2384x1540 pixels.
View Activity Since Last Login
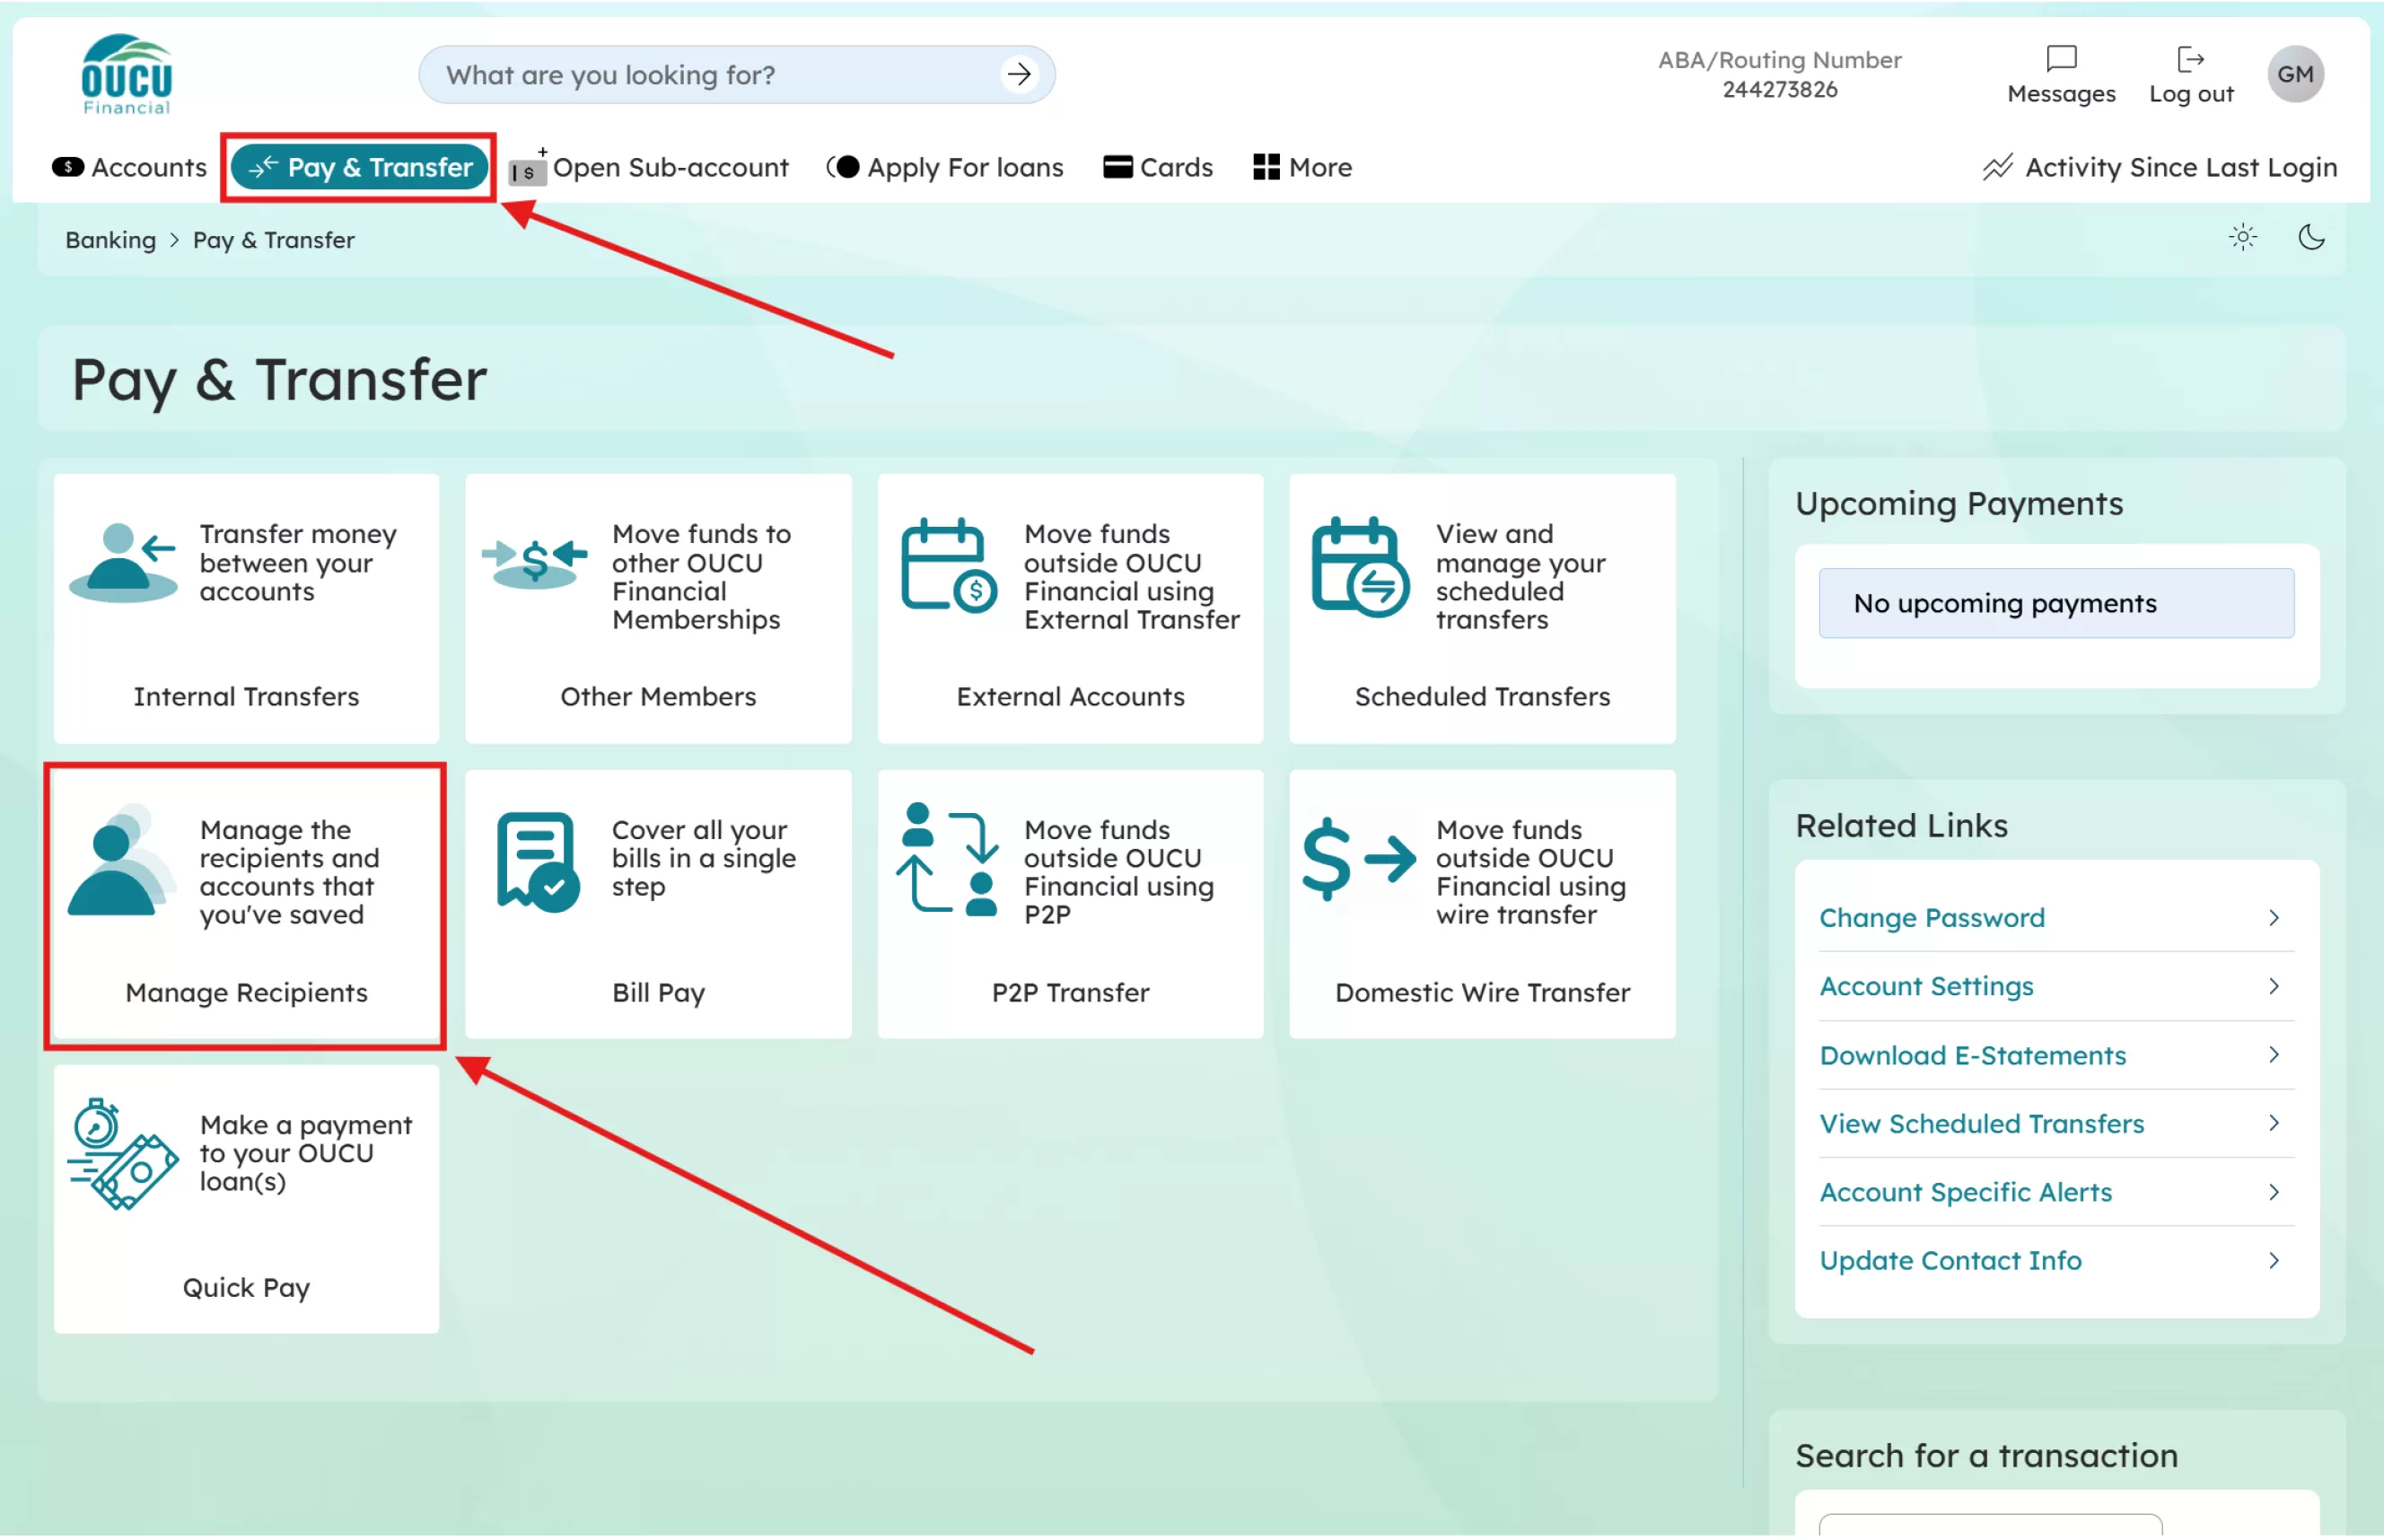click(x=2160, y=167)
